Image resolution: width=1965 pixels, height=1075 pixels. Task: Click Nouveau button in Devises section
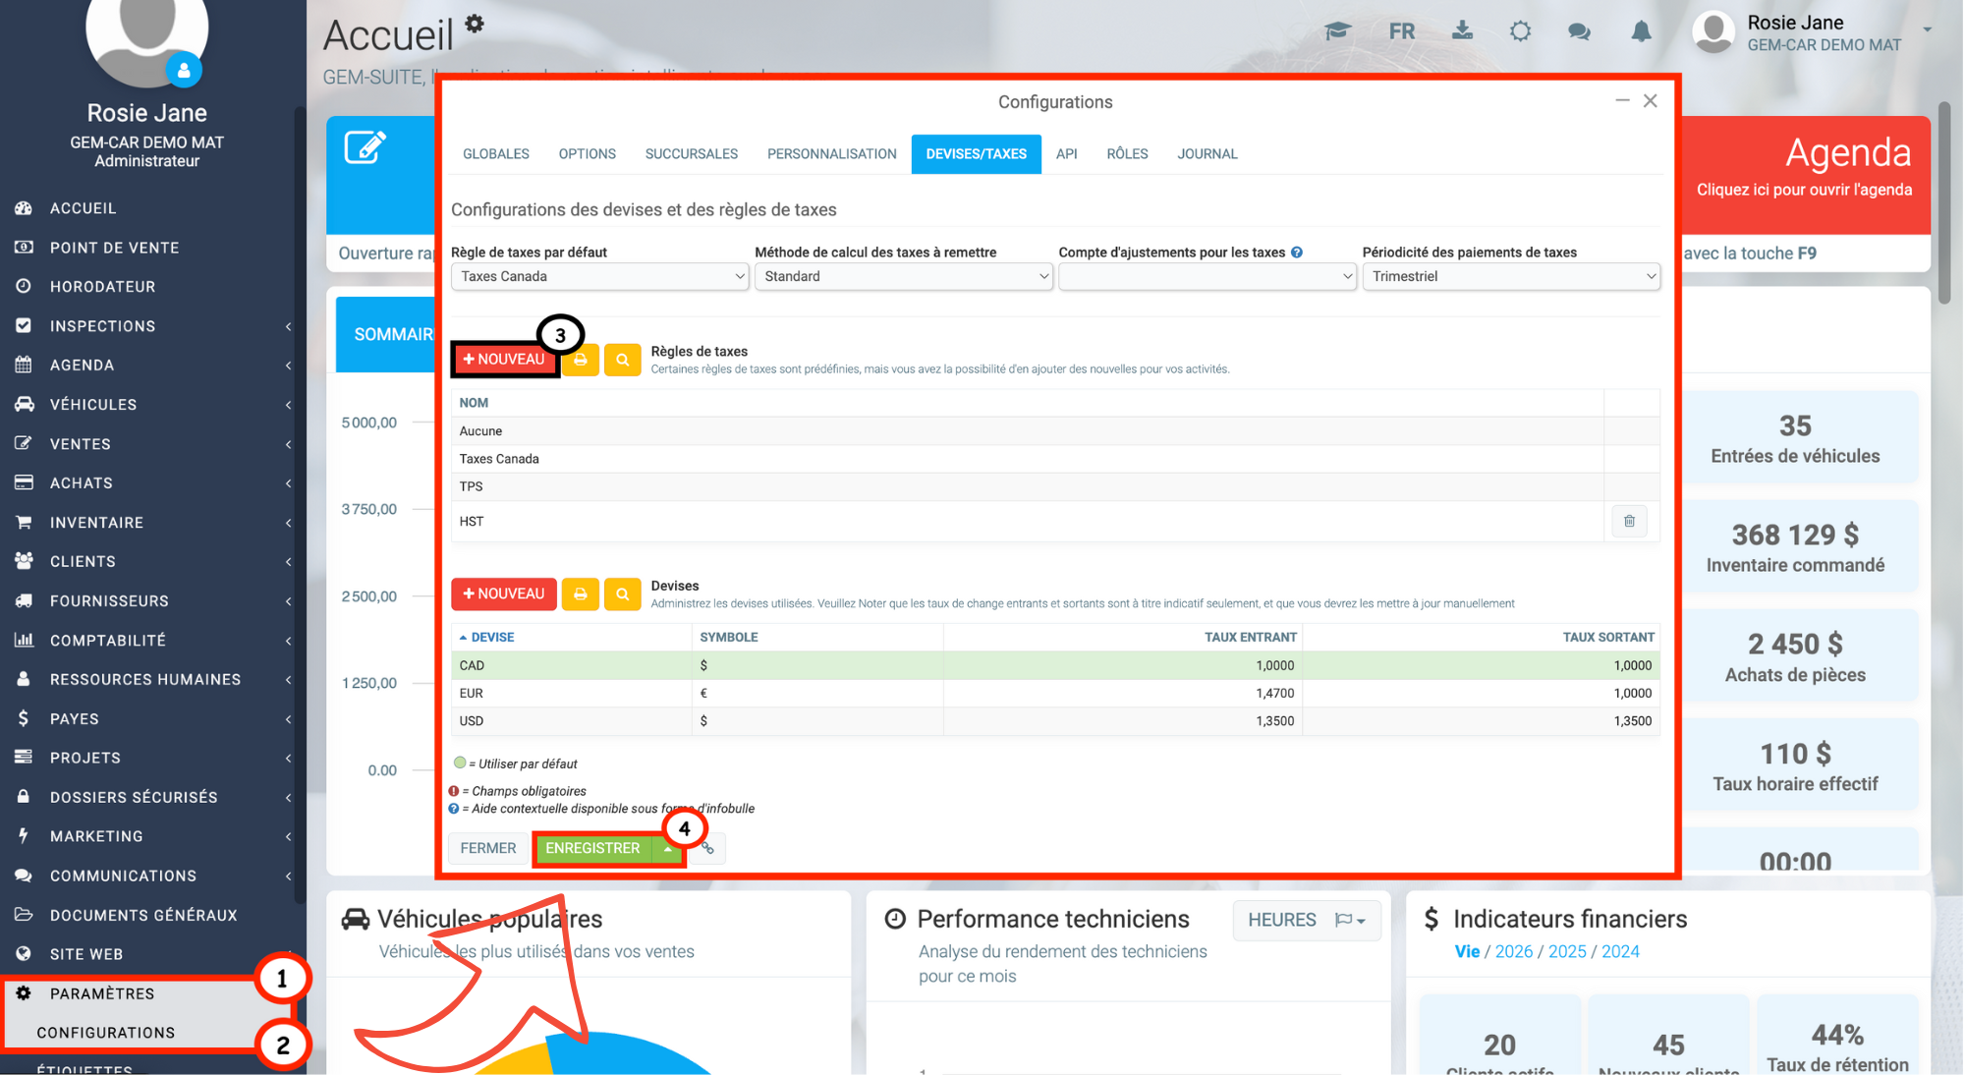tap(504, 594)
